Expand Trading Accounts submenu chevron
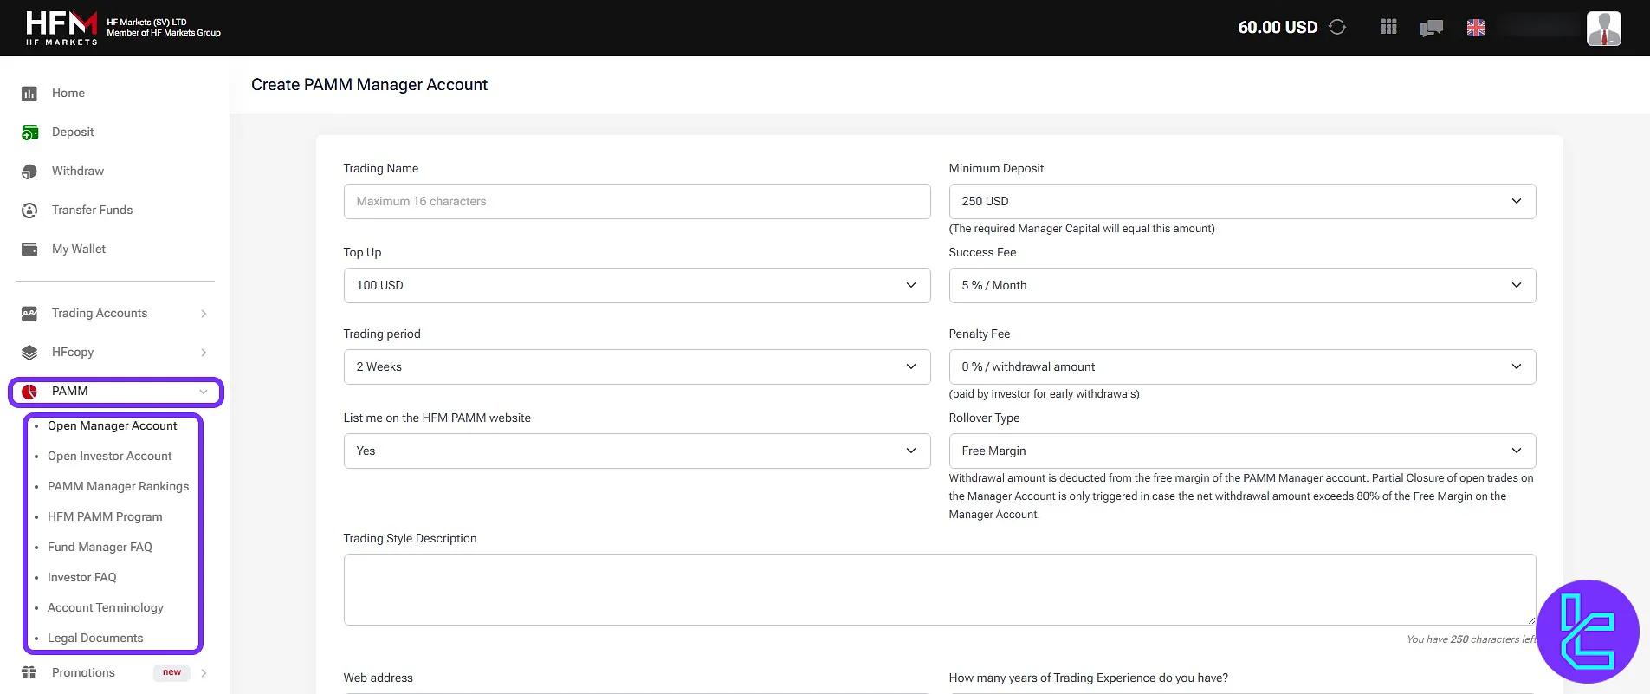This screenshot has width=1650, height=694. [x=204, y=314]
